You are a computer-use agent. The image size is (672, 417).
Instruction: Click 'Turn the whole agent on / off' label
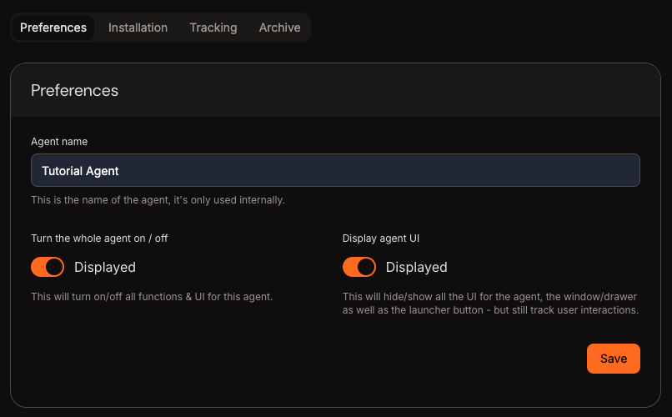click(x=99, y=239)
